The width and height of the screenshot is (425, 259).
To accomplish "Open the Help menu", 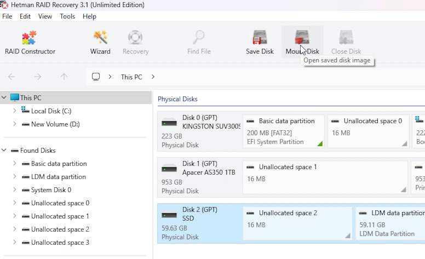I will point(89,16).
